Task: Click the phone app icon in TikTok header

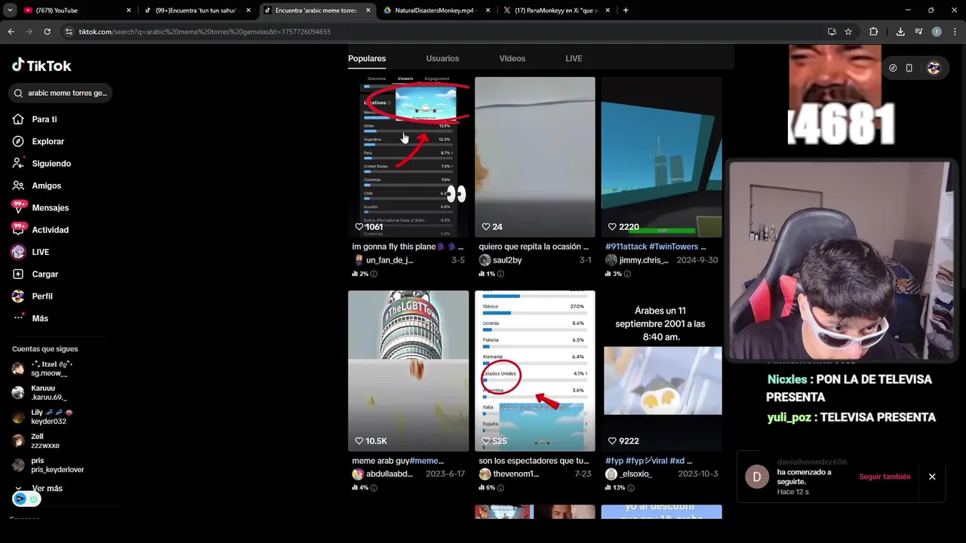Action: point(909,68)
